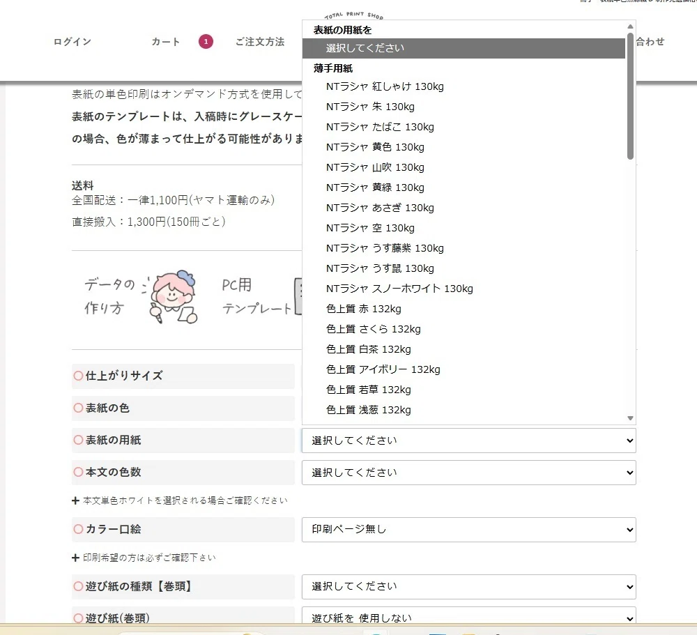This screenshot has width=697, height=635.
Task: Open the カート link
Action: (x=166, y=42)
